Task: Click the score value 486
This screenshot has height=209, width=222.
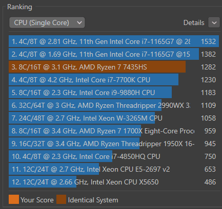Action: [210, 182]
